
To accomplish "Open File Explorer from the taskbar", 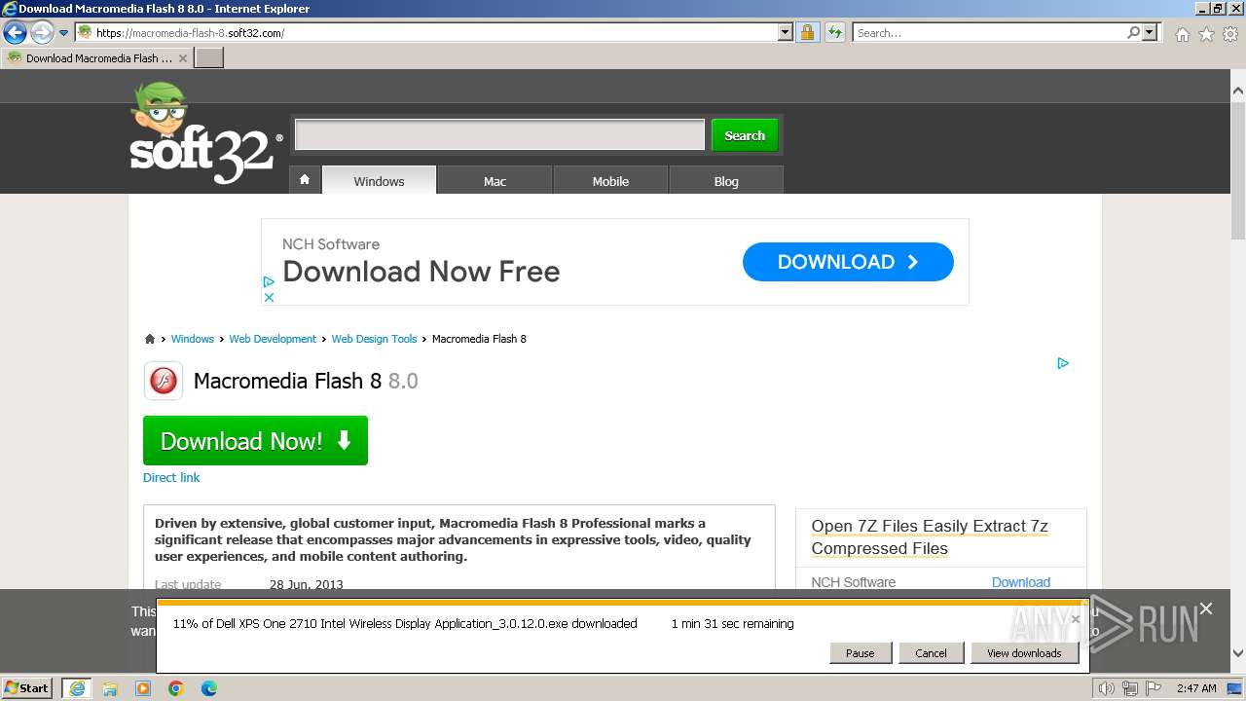I will pos(110,688).
